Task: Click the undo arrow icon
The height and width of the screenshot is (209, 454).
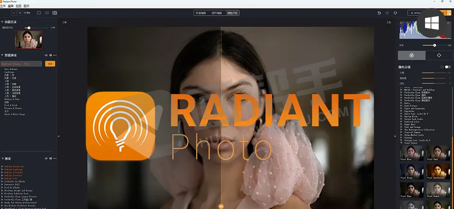Action: coord(379,13)
